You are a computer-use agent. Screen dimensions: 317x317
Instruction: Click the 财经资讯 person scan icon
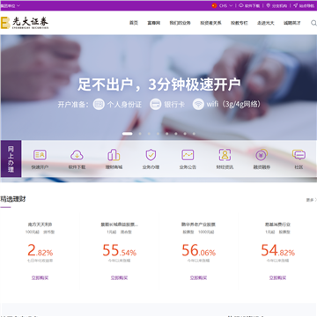pyautogui.click(x=225, y=155)
